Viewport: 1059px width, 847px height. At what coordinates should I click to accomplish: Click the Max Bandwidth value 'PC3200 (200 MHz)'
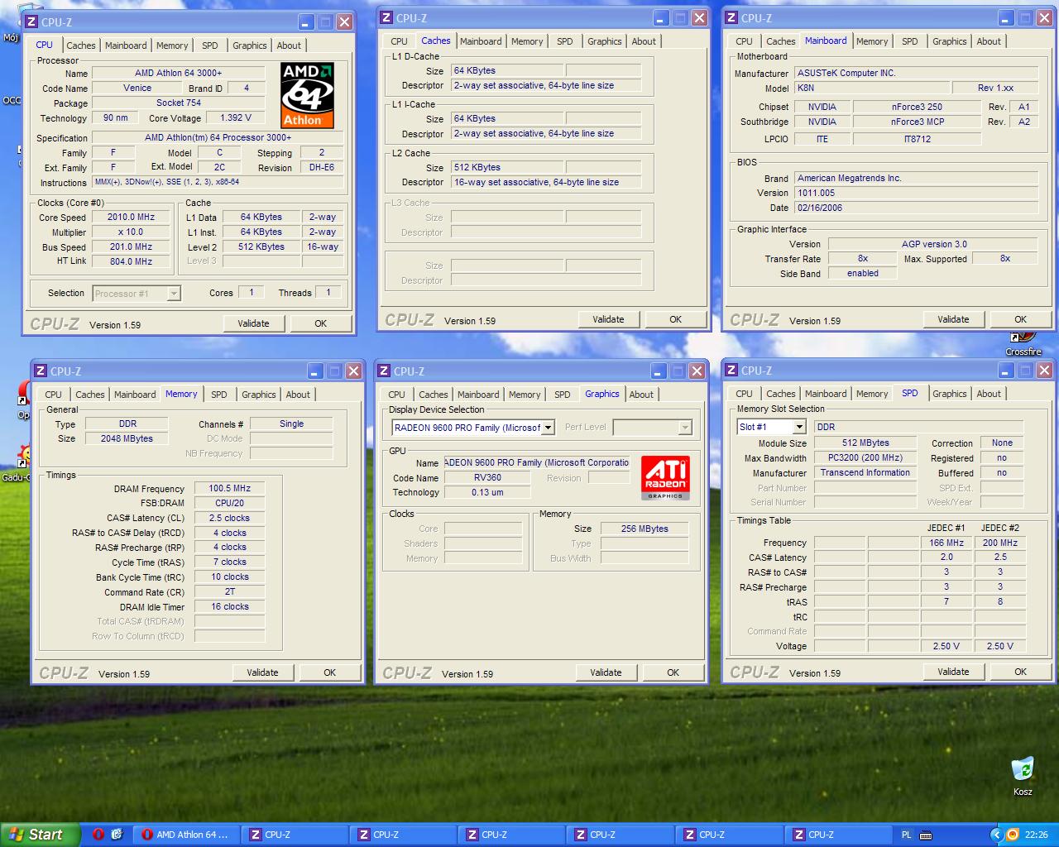[865, 457]
